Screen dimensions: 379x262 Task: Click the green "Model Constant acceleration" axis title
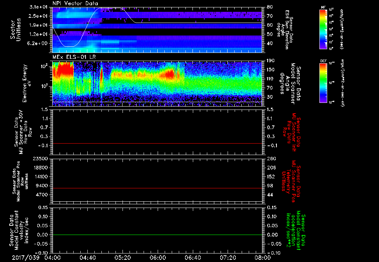pos(295,230)
